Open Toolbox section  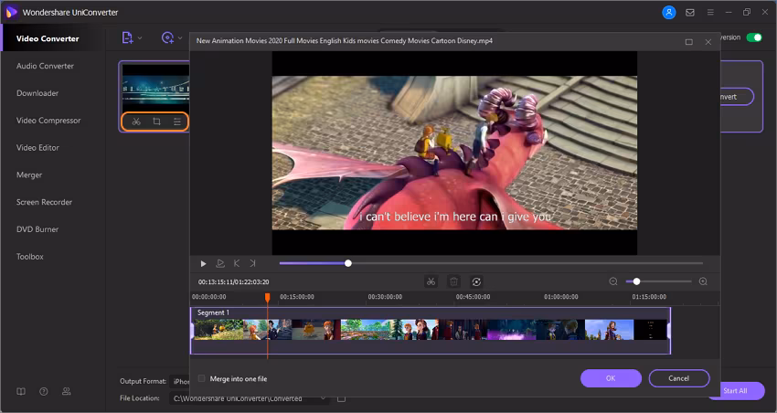30,257
